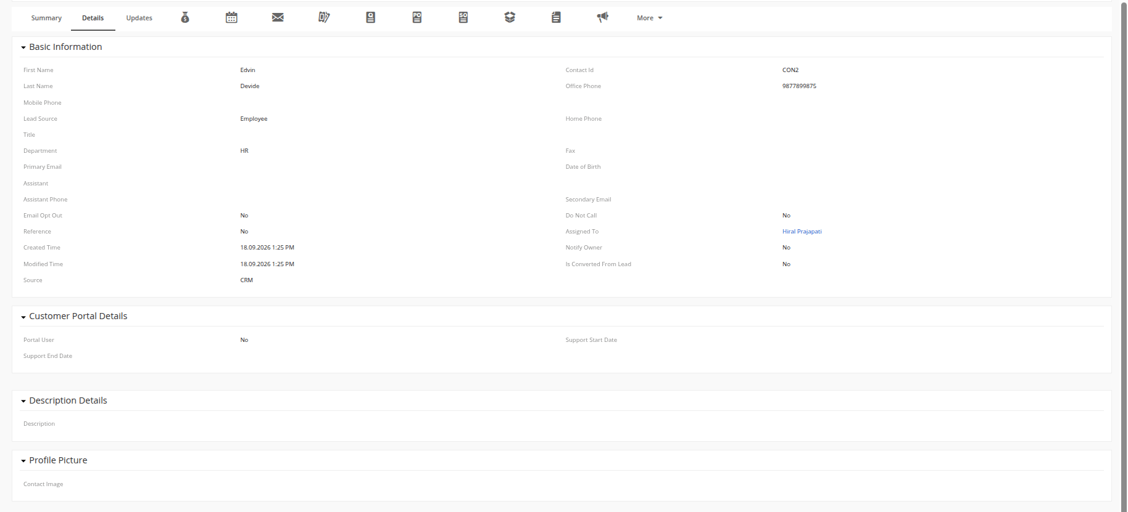Image resolution: width=1128 pixels, height=512 pixels.
Task: Open the Tickets icon tab
Action: [324, 18]
